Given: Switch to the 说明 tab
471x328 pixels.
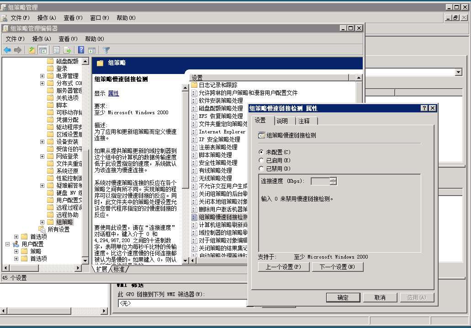Looking at the screenshot, I should (x=282, y=121).
